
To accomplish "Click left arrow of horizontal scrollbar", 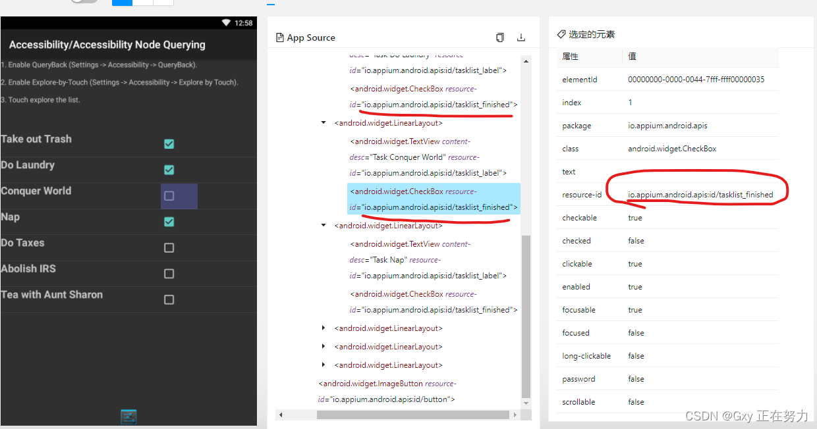I will point(281,415).
